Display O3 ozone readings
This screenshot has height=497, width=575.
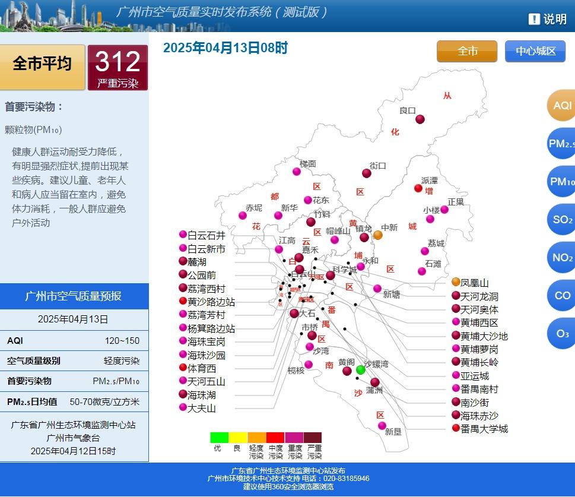tap(561, 334)
